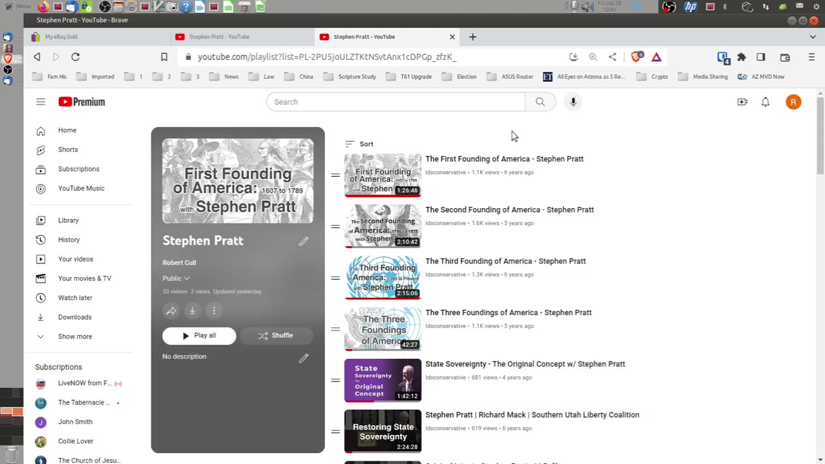This screenshot has width=825, height=464.
Task: Open YouTube notifications bell
Action: [x=765, y=102]
